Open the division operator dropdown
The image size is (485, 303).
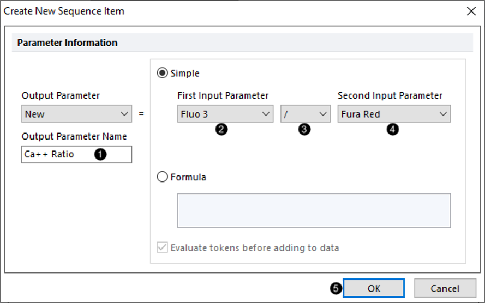306,114
